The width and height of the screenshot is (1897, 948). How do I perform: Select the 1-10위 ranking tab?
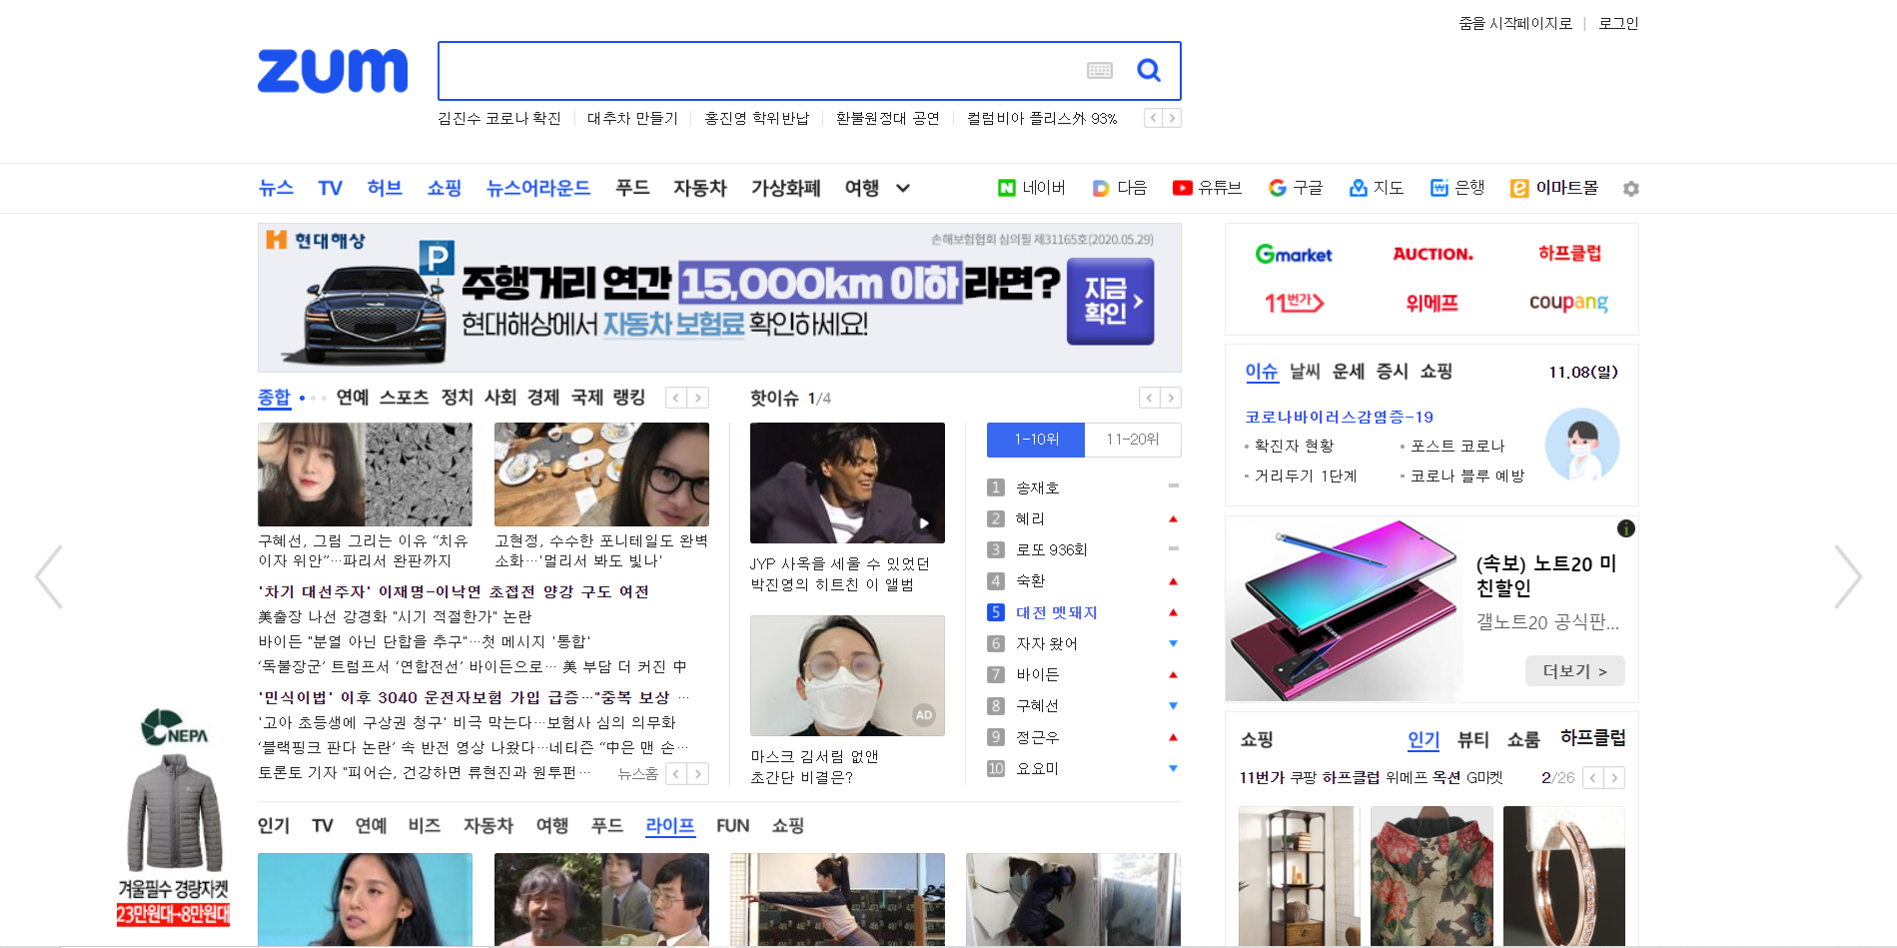1036,440
